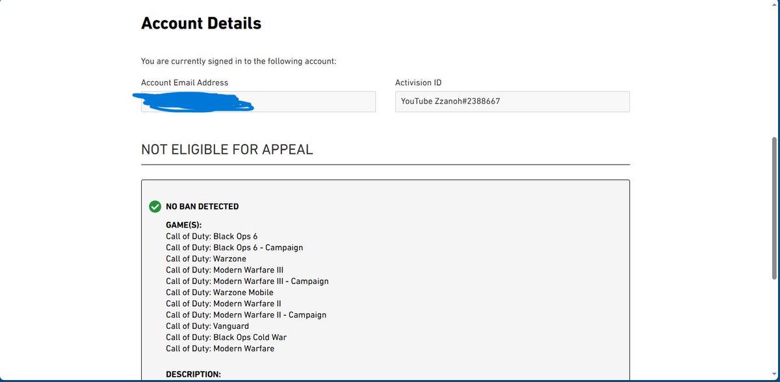Click the 'Account Email Address' label

pyautogui.click(x=185, y=82)
